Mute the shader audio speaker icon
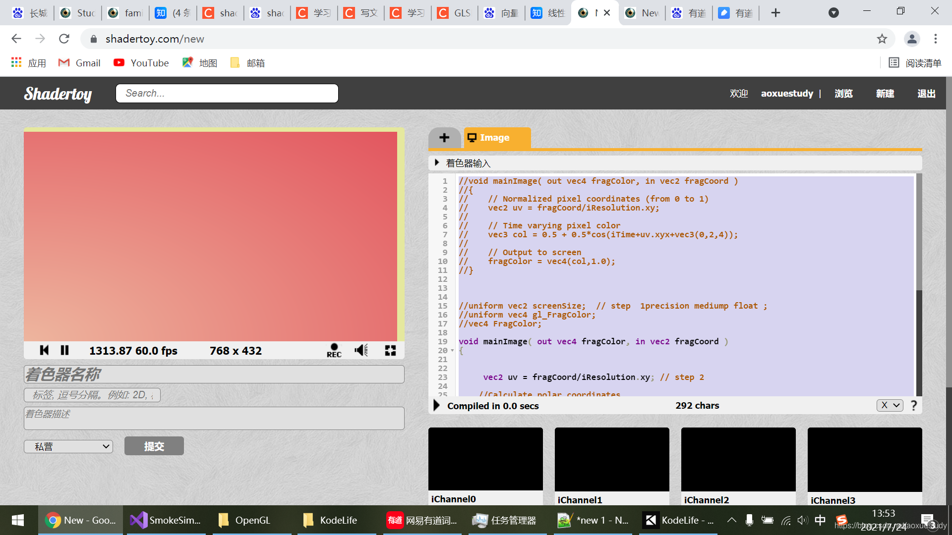Screen dimensions: 952x535 361,351
